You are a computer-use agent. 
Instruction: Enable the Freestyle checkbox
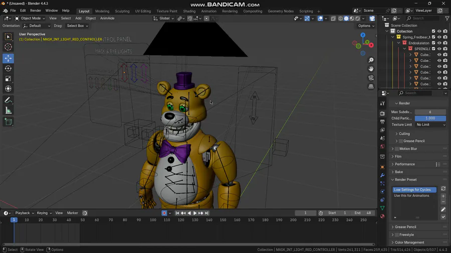397,234
